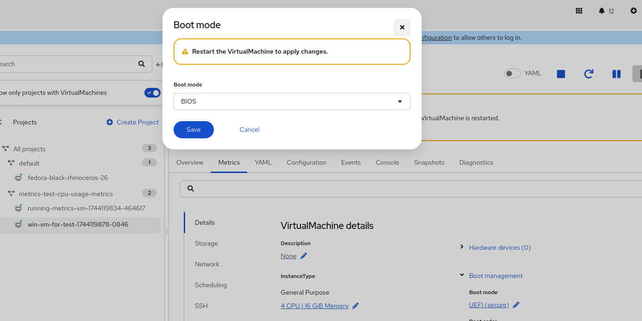Open the applications grid launcher

click(579, 11)
